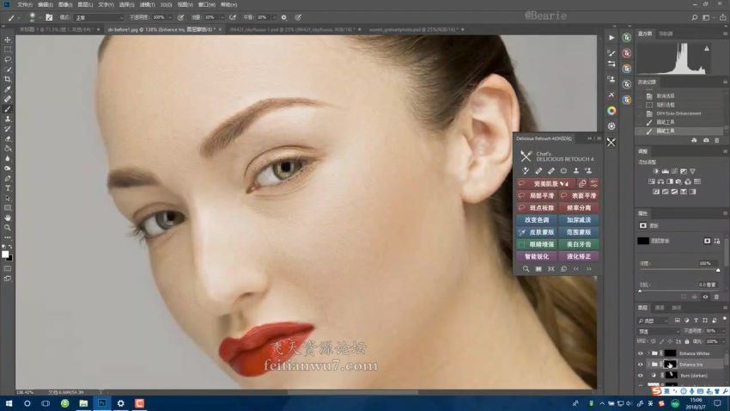Image resolution: width=730 pixels, height=411 pixels.
Task: Select the Horizontal Type tool
Action: 8,188
